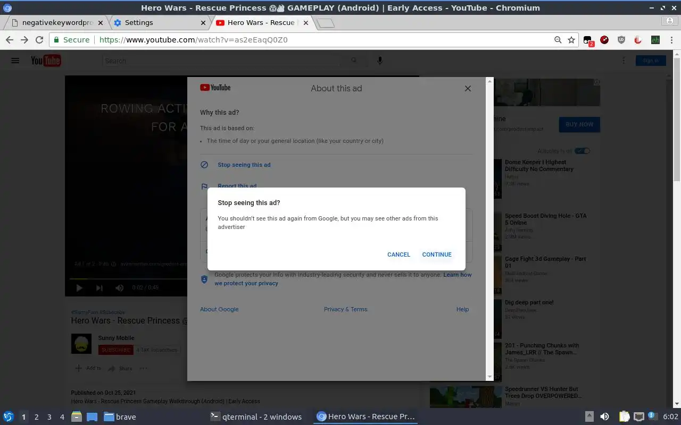Open YouTube settings three-dot menu near Sign in

pyautogui.click(x=624, y=61)
